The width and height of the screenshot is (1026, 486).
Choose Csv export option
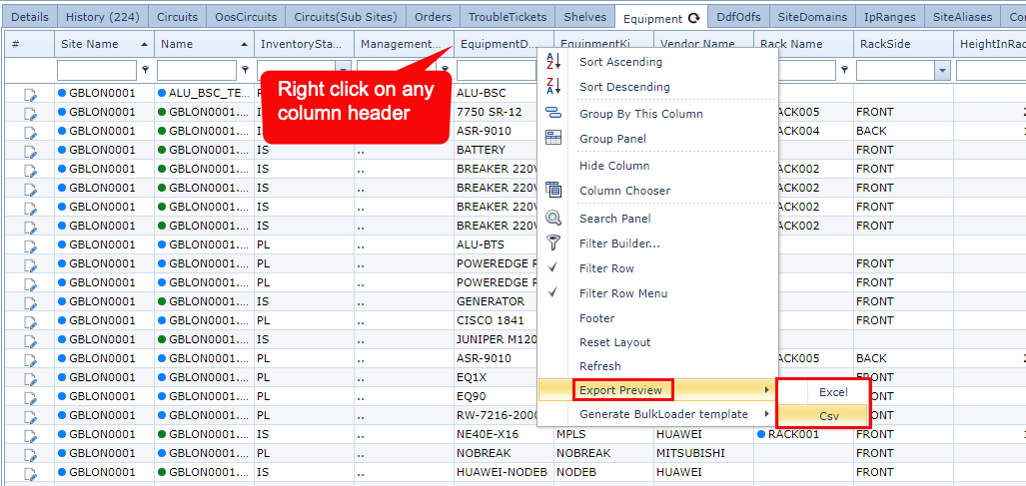tap(829, 417)
